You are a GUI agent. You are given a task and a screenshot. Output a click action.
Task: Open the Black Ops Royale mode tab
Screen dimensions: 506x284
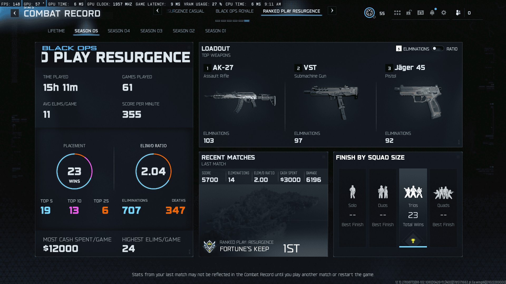[x=235, y=11]
